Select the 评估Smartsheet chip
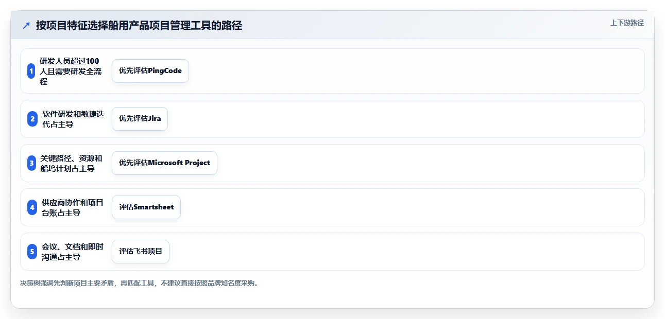The width and height of the screenshot is (665, 319). coord(146,207)
